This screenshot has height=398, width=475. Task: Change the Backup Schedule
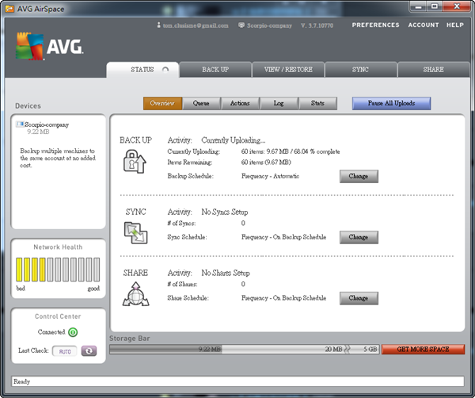(x=359, y=176)
